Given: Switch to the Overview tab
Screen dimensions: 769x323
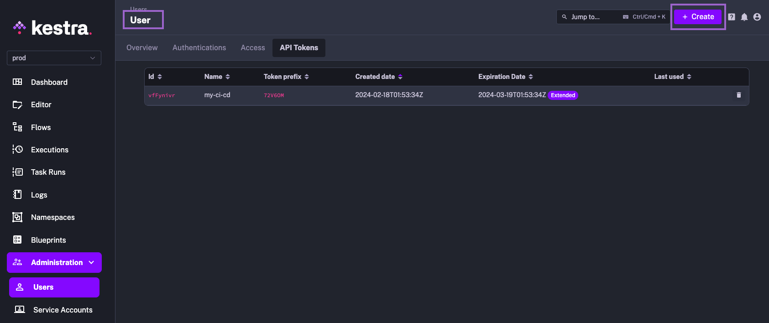Looking at the screenshot, I should (142, 48).
